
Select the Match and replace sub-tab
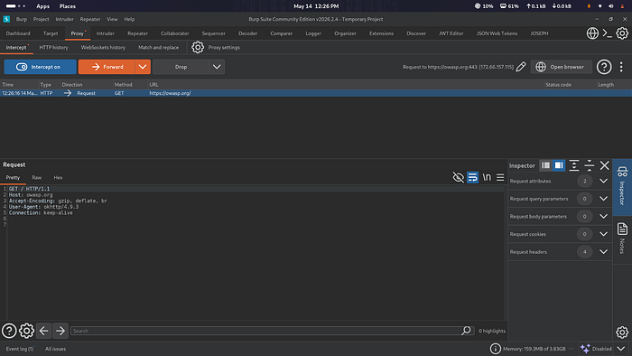pyautogui.click(x=158, y=48)
